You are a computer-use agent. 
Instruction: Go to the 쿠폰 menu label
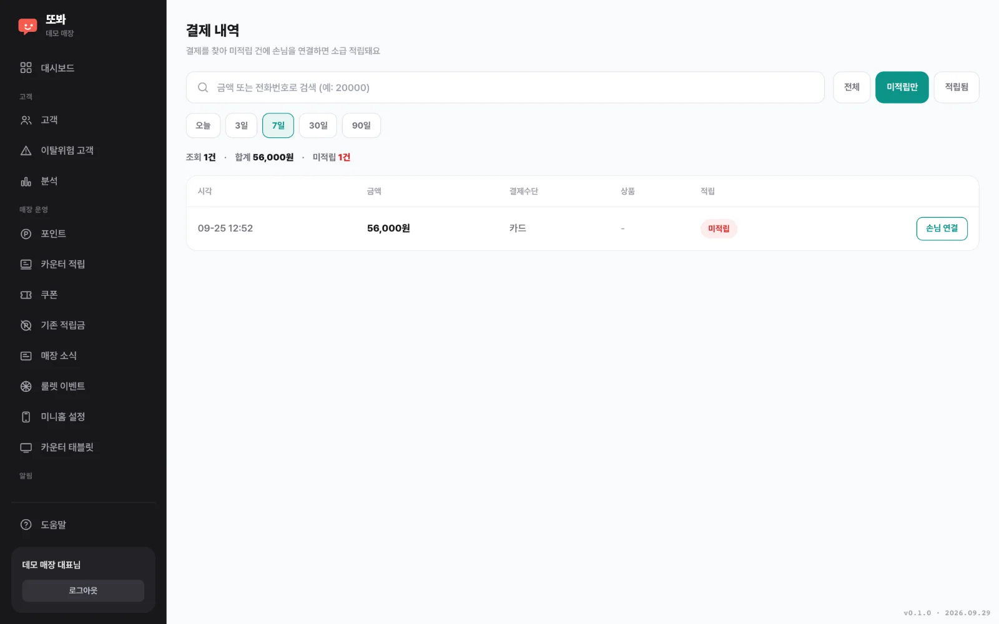[x=49, y=295]
